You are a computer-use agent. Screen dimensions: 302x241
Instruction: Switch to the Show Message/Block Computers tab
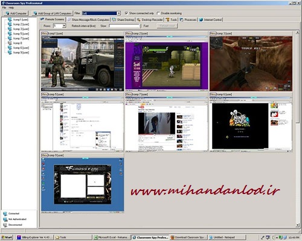[89, 20]
